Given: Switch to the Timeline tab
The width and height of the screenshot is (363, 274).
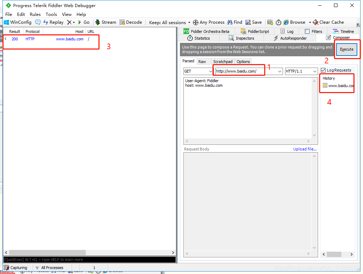Looking at the screenshot, I should 343,31.
